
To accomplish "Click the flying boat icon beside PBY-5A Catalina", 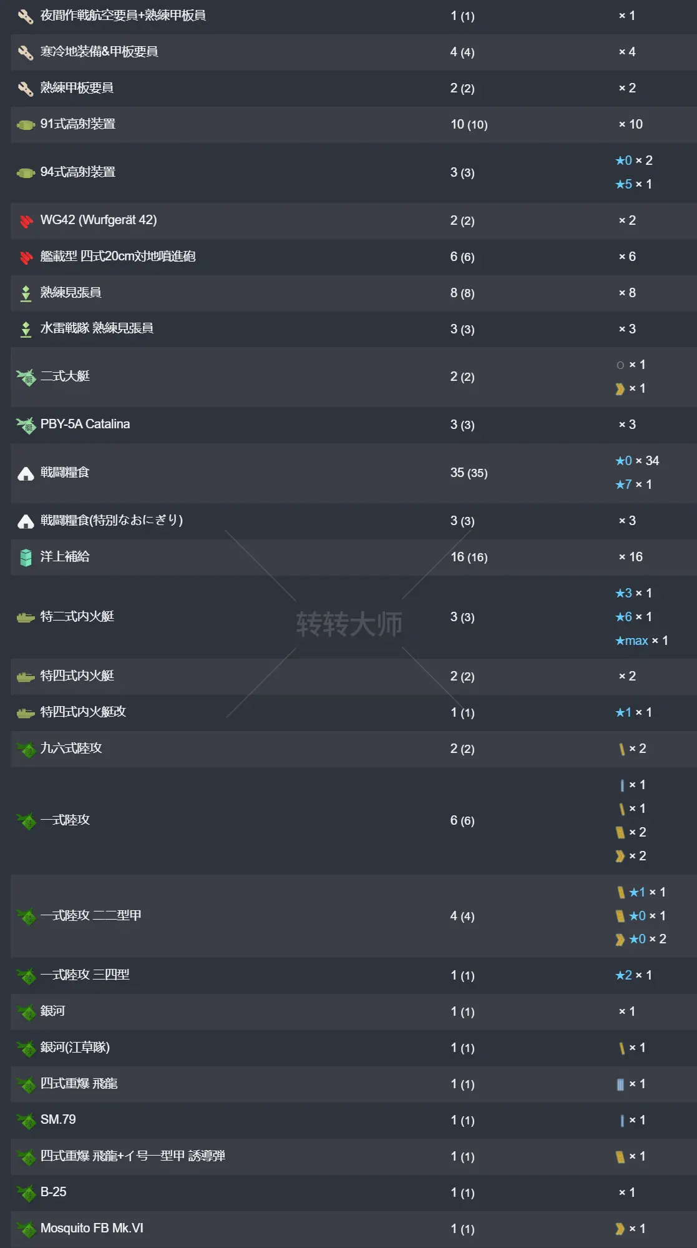I will point(25,424).
